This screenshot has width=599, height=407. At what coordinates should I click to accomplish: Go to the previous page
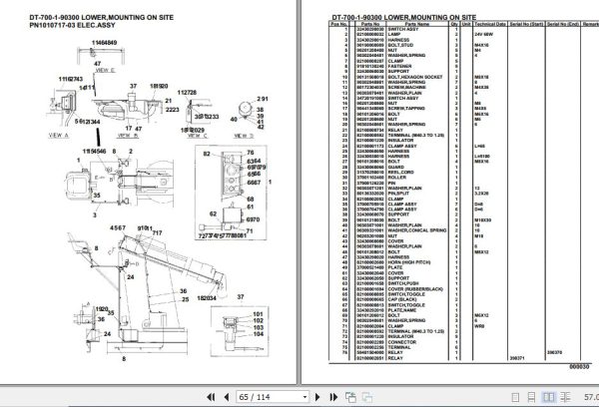(x=227, y=397)
